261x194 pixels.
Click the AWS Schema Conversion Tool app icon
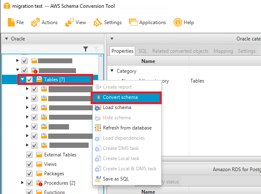[7, 6]
